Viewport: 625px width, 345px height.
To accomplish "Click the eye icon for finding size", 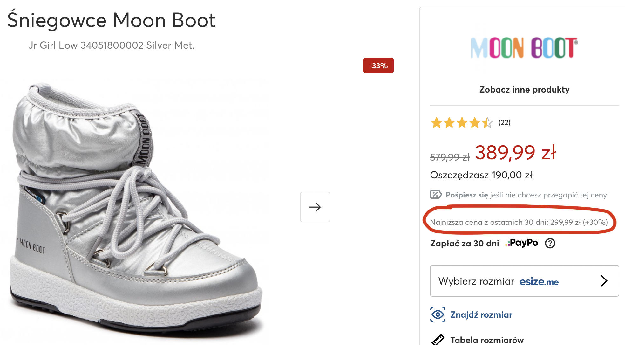I will (438, 314).
